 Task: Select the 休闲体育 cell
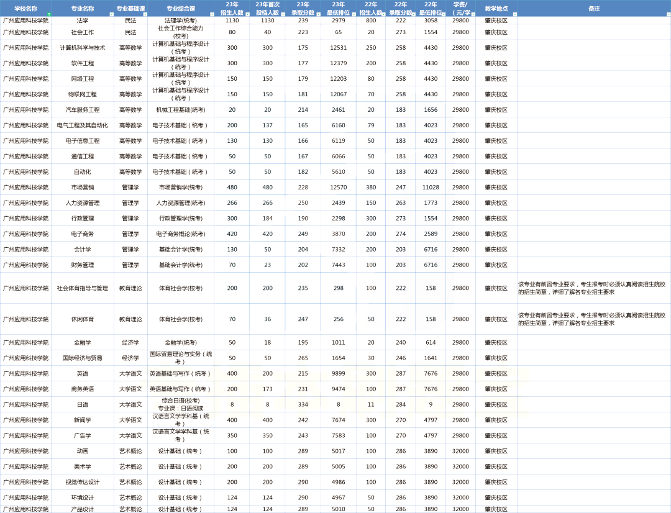(x=83, y=319)
